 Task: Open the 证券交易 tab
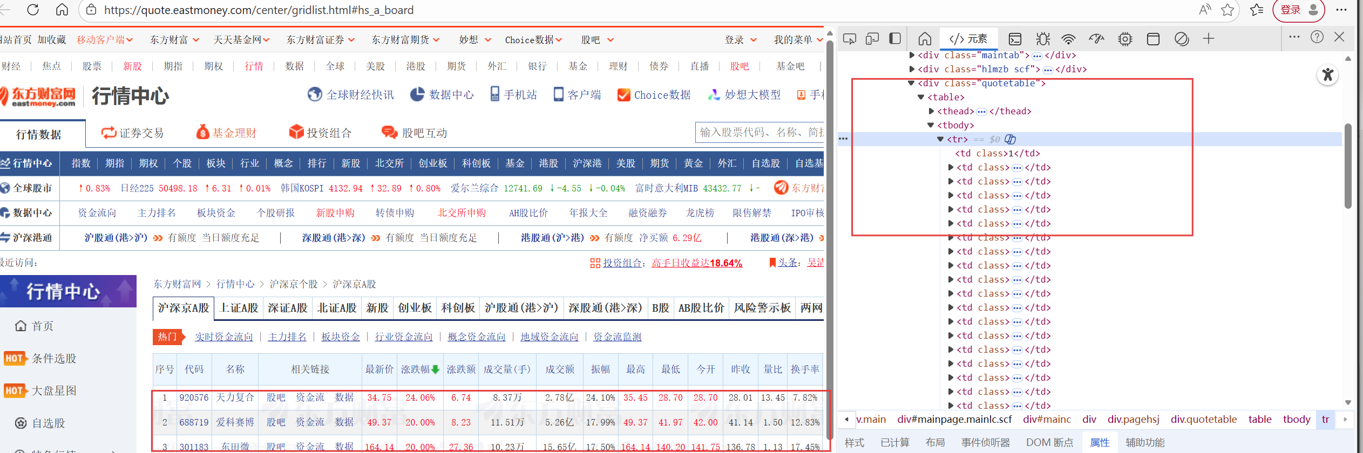coord(133,133)
